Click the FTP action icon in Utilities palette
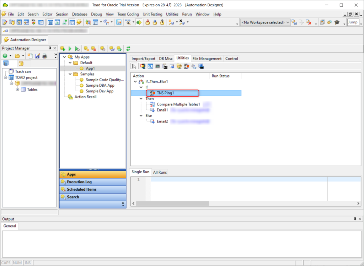364x266 pixels. pos(179,66)
